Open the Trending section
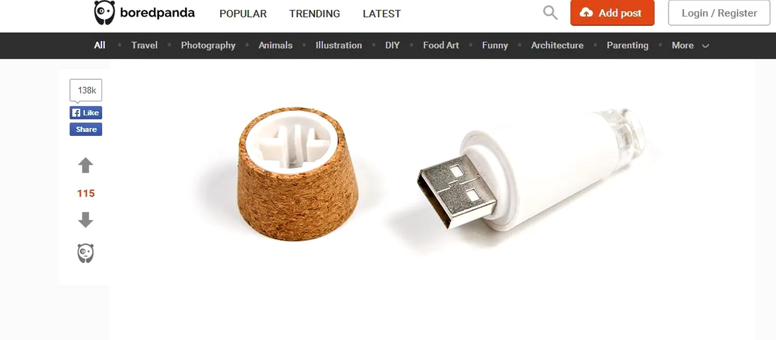Viewport: 776px width, 340px height. point(315,14)
